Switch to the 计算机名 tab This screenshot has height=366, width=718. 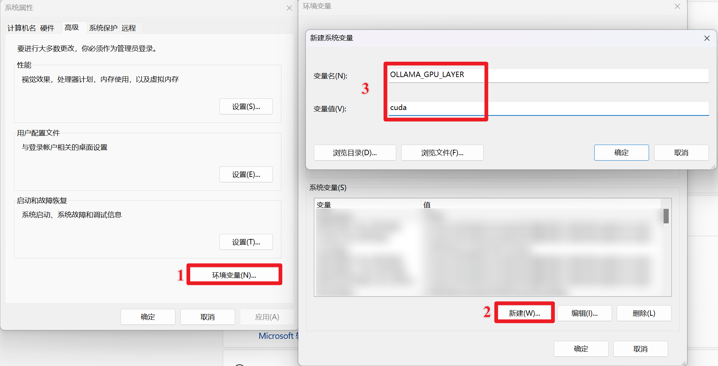click(x=21, y=28)
